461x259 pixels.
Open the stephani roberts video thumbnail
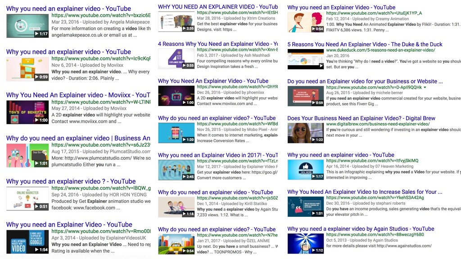[306, 207]
